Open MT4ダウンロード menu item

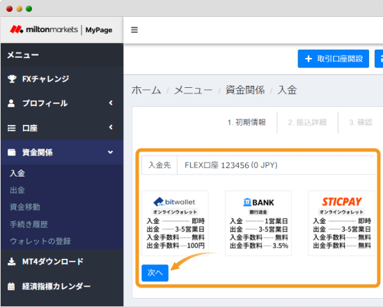[62, 262]
